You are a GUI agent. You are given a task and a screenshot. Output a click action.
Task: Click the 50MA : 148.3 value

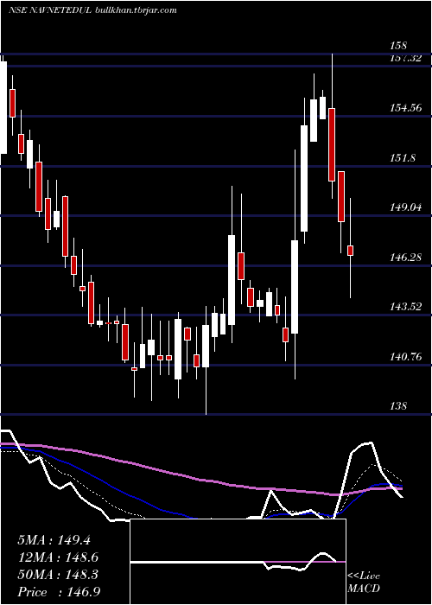pos(58,575)
